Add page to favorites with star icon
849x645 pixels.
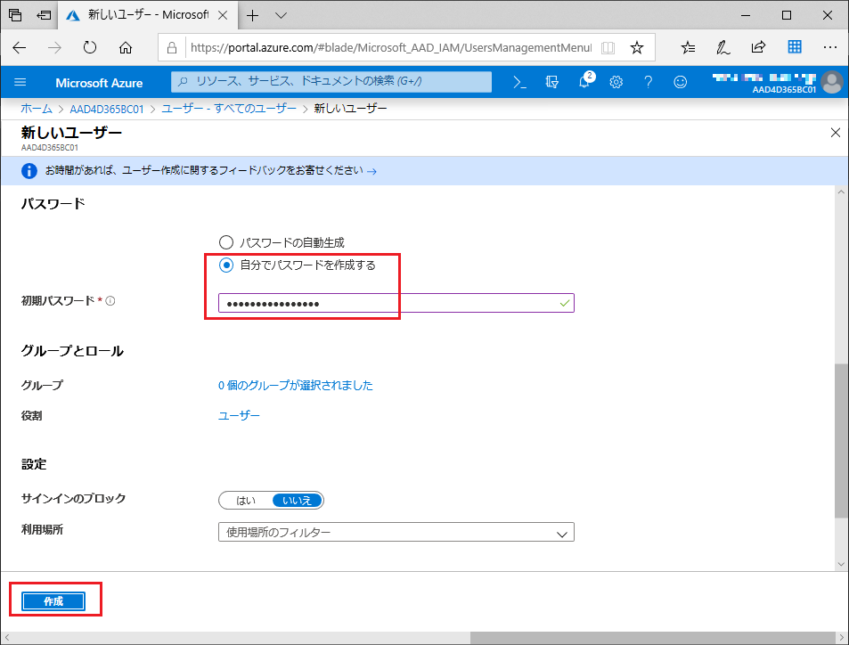[636, 47]
